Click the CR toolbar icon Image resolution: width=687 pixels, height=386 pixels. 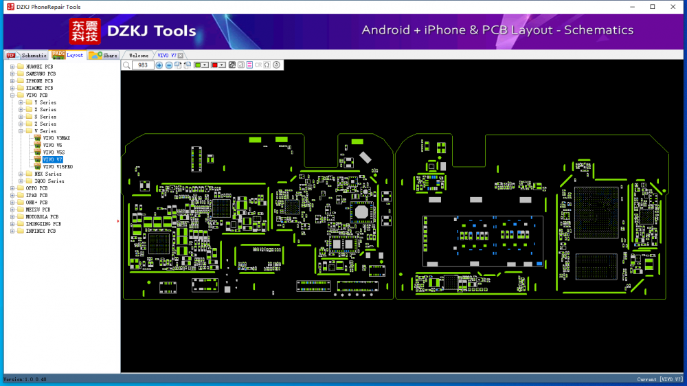[258, 65]
